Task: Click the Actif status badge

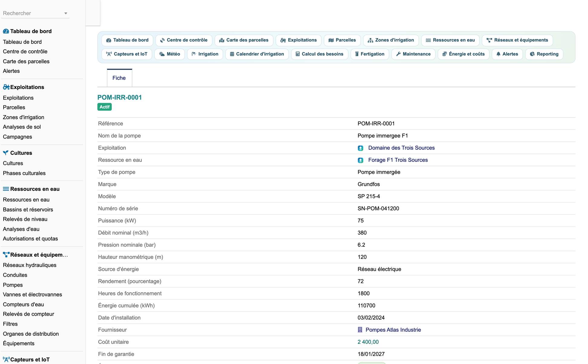Action: 105,107
